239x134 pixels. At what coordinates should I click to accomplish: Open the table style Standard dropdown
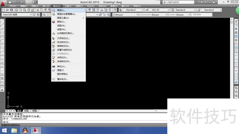pos(185,10)
